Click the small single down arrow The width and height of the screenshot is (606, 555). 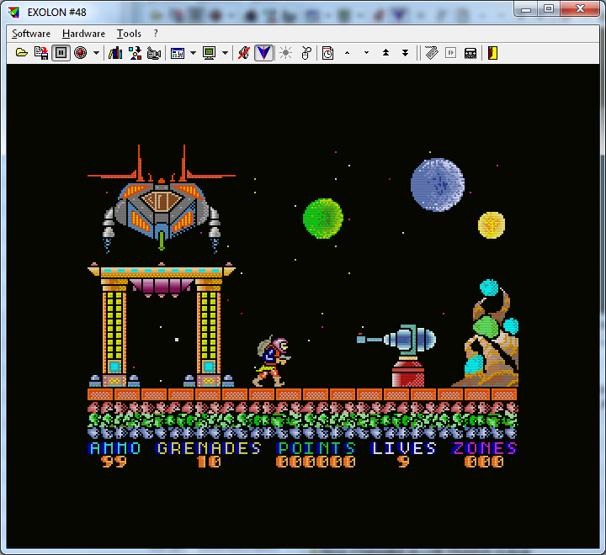366,53
